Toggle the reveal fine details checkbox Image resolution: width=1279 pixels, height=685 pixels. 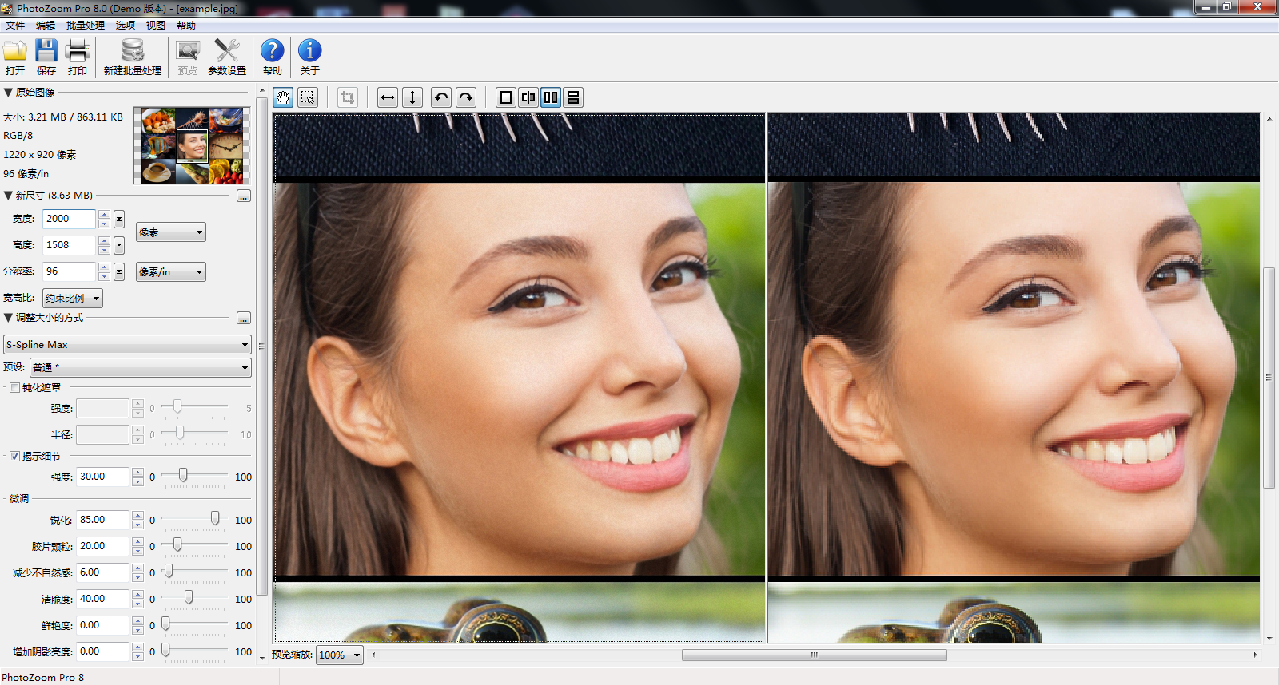(x=14, y=457)
